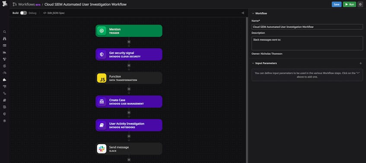The image size is (366, 163).
Task: Click the inbox icon on Create Case step
Action: pyautogui.click(x=102, y=101)
